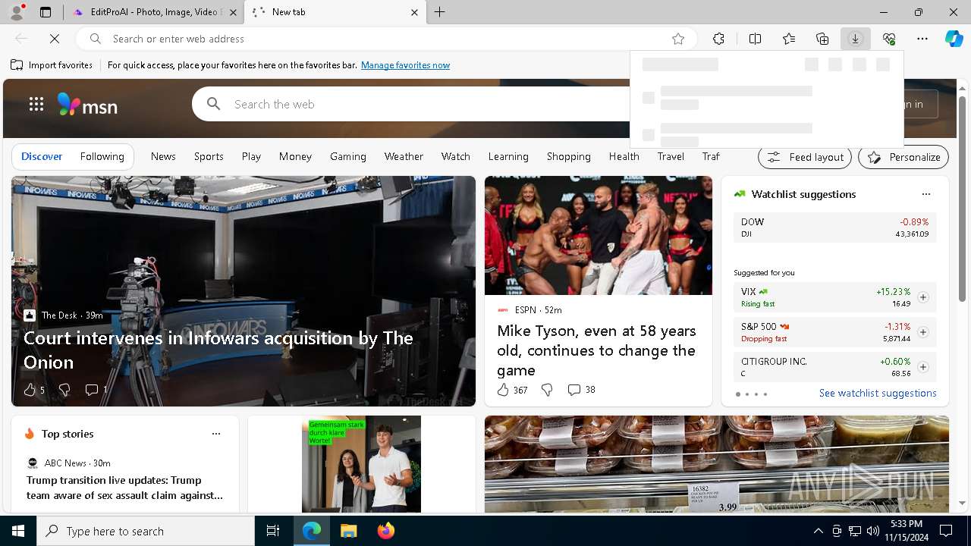971x546 pixels.
Task: Select the Discover tab
Action: tap(42, 156)
